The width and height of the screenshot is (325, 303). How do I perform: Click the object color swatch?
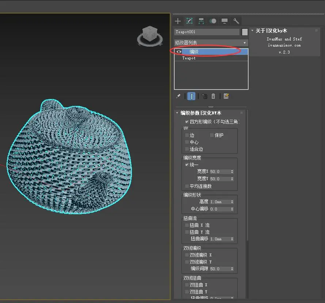pyautogui.click(x=245, y=32)
